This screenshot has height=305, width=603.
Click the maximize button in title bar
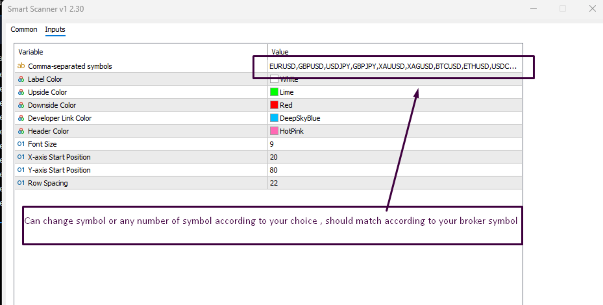pyautogui.click(x=563, y=8)
